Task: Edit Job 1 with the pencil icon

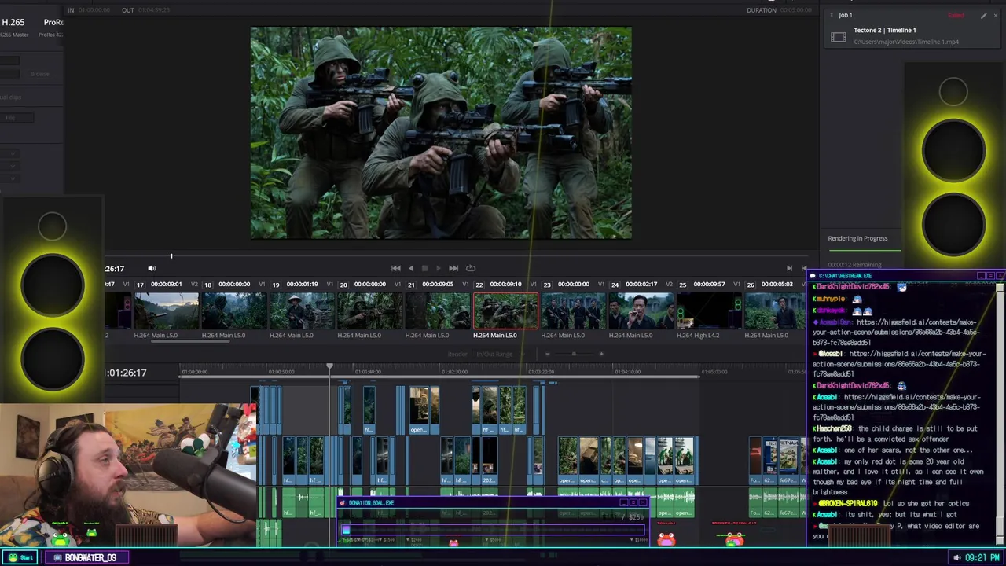Action: point(983,15)
